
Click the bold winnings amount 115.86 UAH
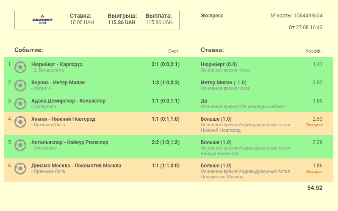pos(122,22)
